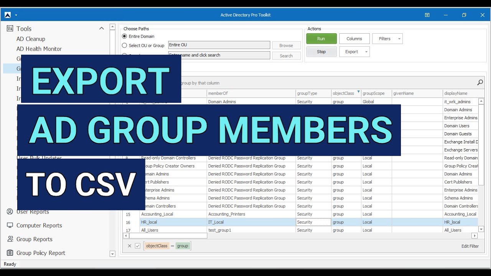Click the Computer Reports icon
The image size is (491, 276).
pos(10,225)
